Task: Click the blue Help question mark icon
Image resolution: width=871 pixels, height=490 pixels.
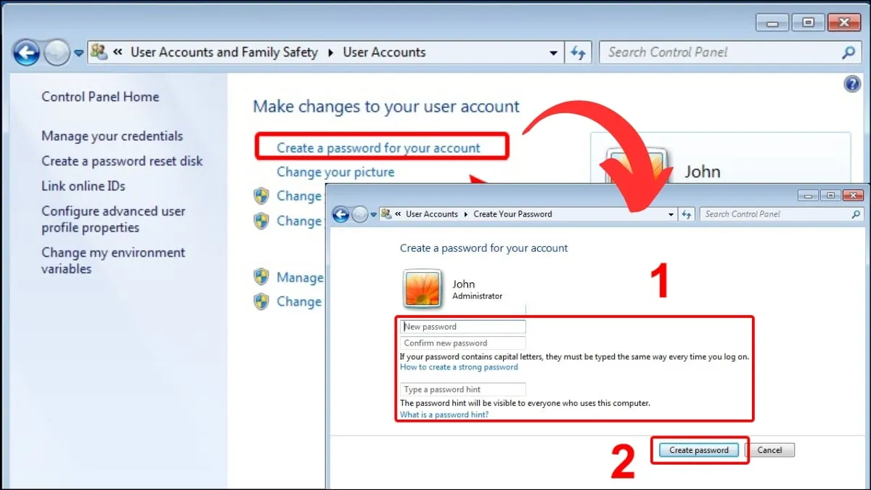Action: click(851, 83)
